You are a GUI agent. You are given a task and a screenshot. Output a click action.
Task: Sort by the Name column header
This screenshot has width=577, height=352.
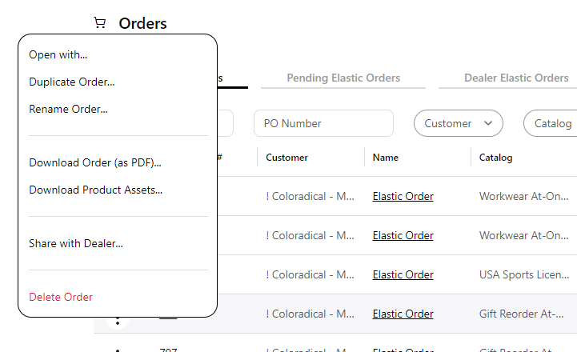tap(385, 158)
